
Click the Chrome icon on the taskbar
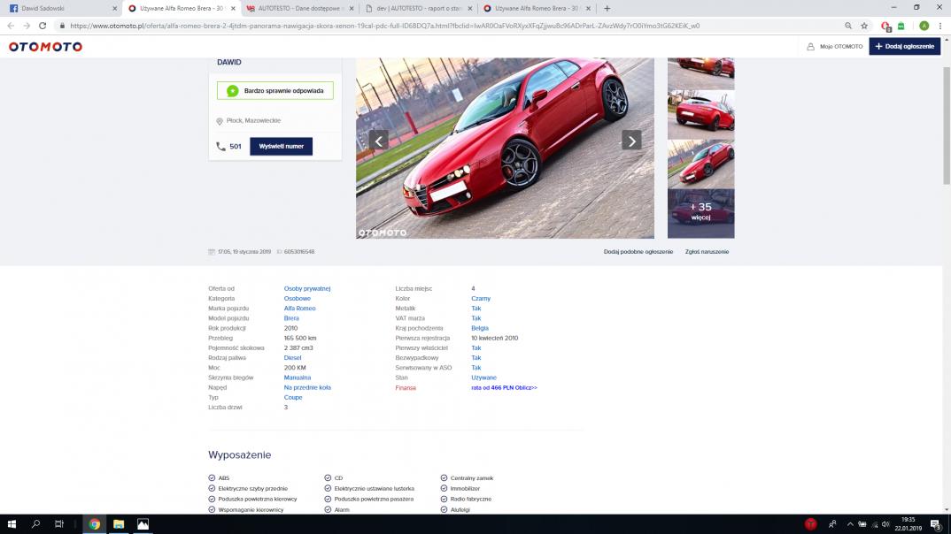95,524
